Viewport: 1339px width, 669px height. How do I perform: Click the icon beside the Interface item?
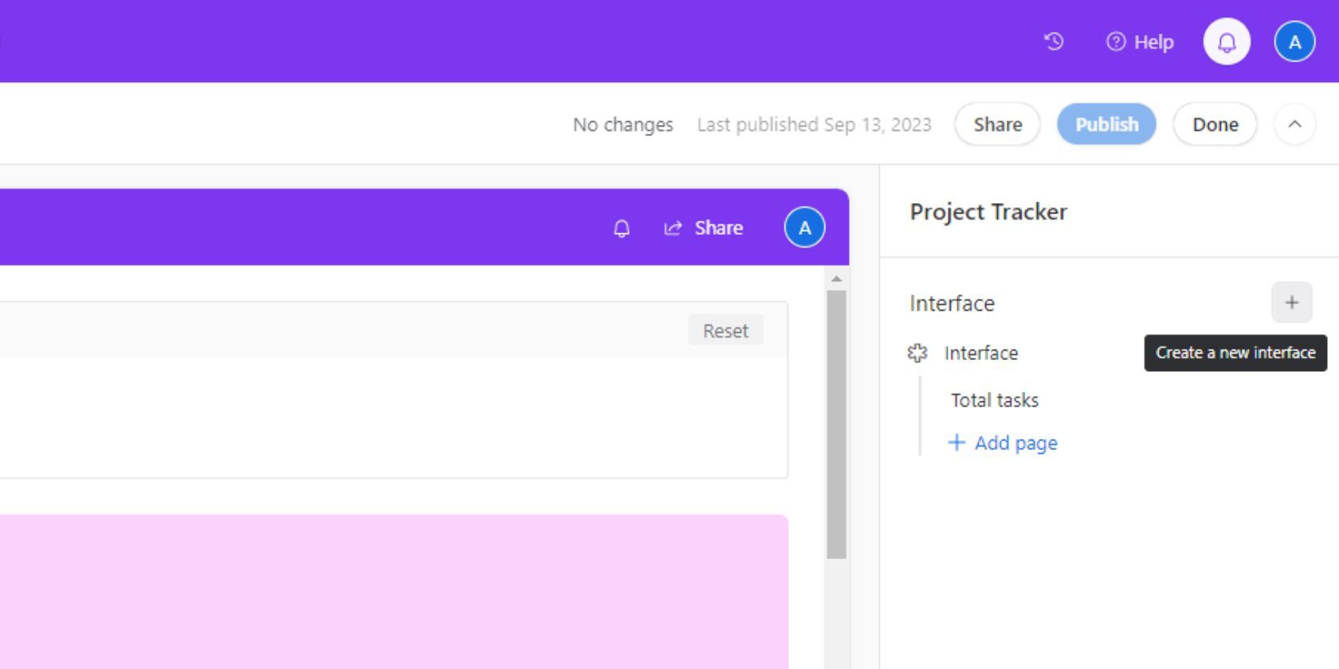(917, 353)
